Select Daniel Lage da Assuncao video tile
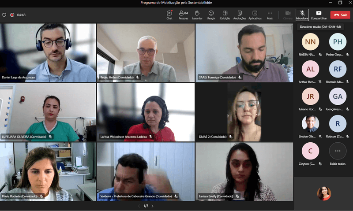The height and width of the screenshot is (211, 353). 48,52
